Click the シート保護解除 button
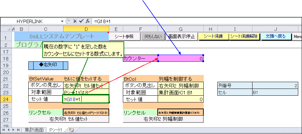This screenshot has width=302, height=134. pos(244,36)
